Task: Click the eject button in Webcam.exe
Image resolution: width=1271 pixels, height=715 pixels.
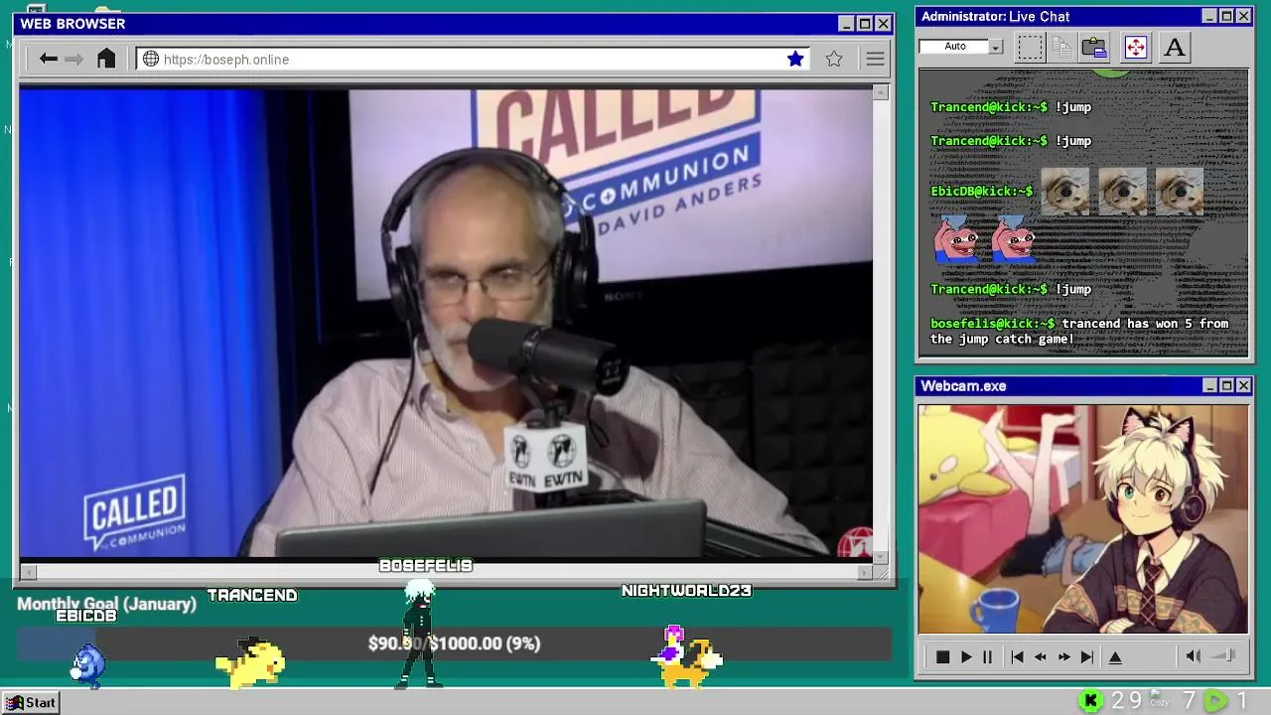Action: click(x=1115, y=656)
